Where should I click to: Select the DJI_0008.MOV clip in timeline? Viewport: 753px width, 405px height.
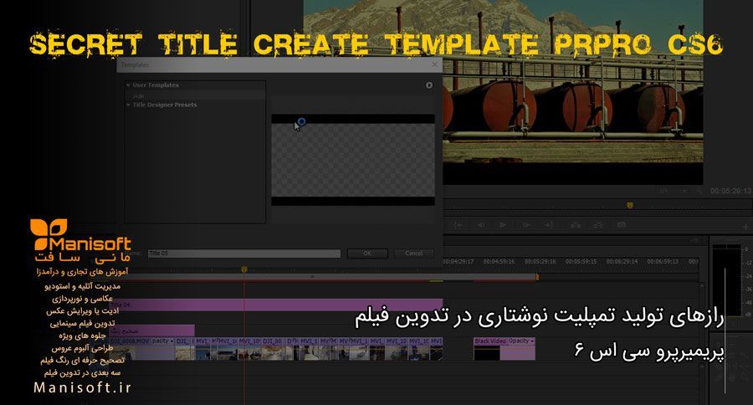click(x=142, y=349)
